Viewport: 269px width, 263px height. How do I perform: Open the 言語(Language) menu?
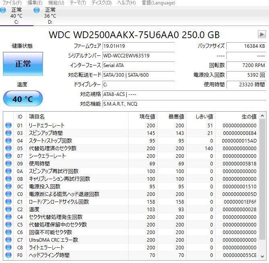coord(158,3)
